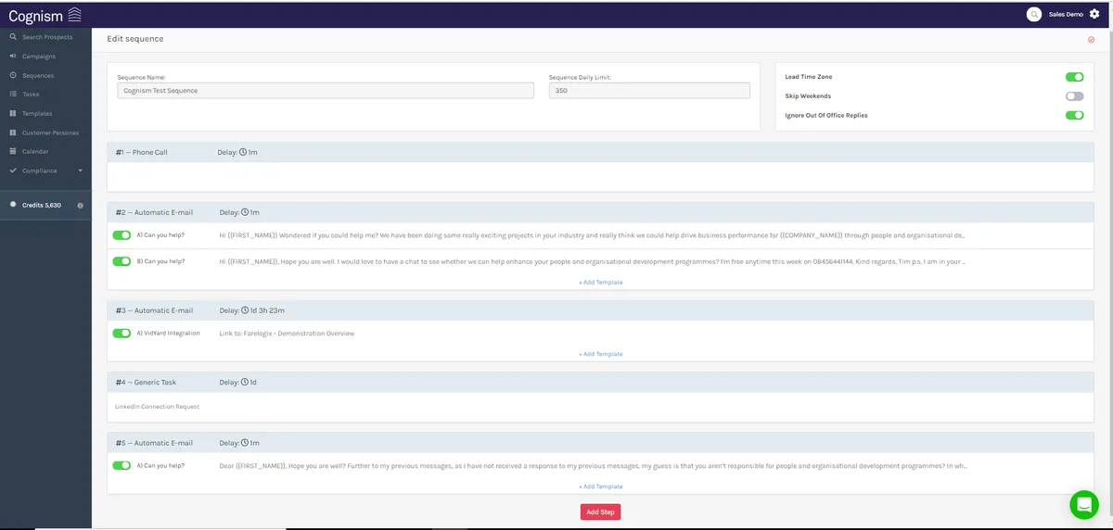Open step #2 template B email preview
This screenshot has height=530, width=1113.
(x=593, y=261)
